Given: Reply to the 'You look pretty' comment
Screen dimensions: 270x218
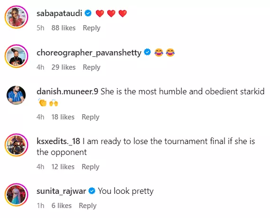Looking at the screenshot, I should [x=87, y=206].
